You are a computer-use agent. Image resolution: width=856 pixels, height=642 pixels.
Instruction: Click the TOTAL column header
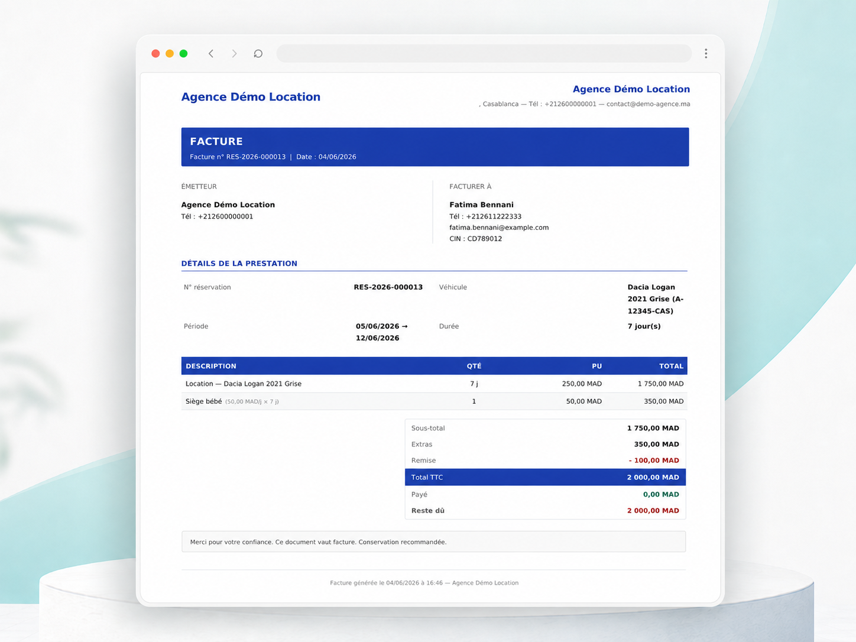pos(672,367)
